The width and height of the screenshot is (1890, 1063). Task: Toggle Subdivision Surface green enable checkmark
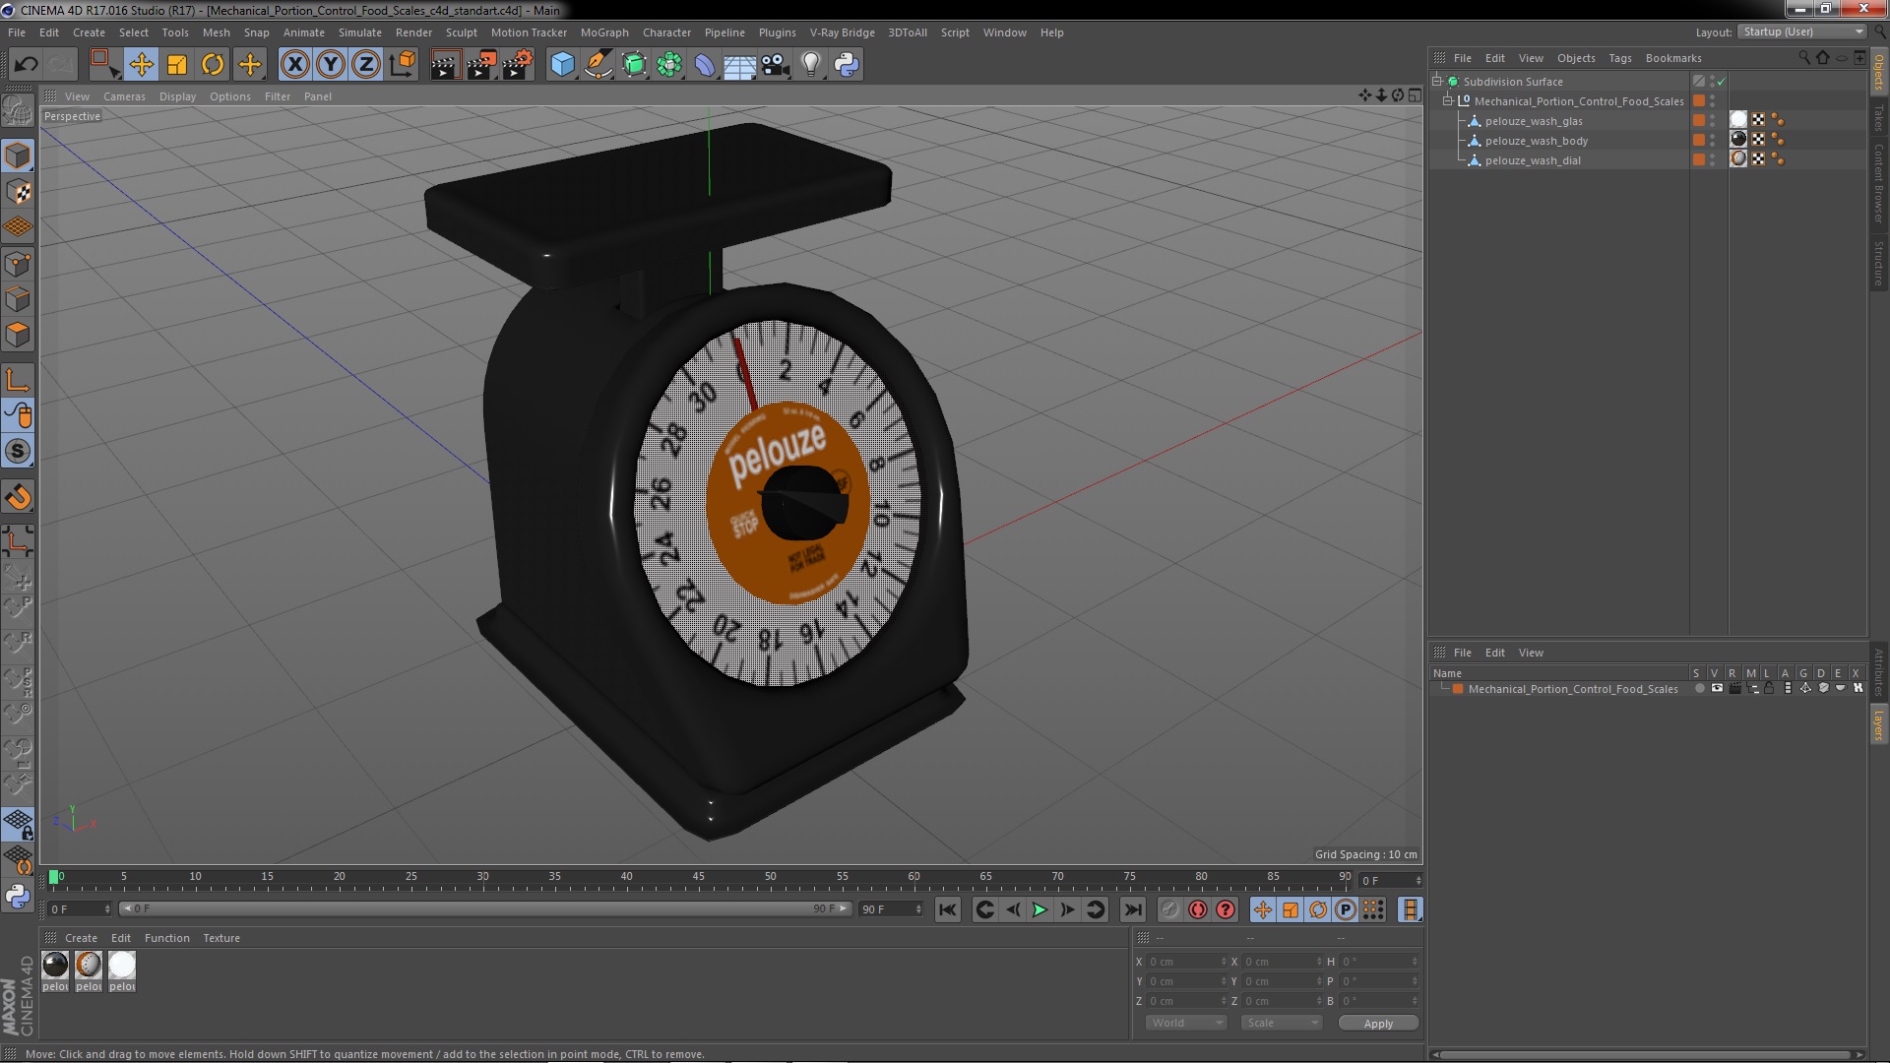(1722, 82)
